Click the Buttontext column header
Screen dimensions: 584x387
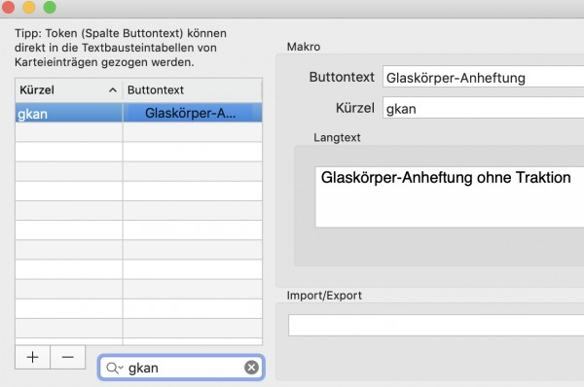click(x=192, y=90)
